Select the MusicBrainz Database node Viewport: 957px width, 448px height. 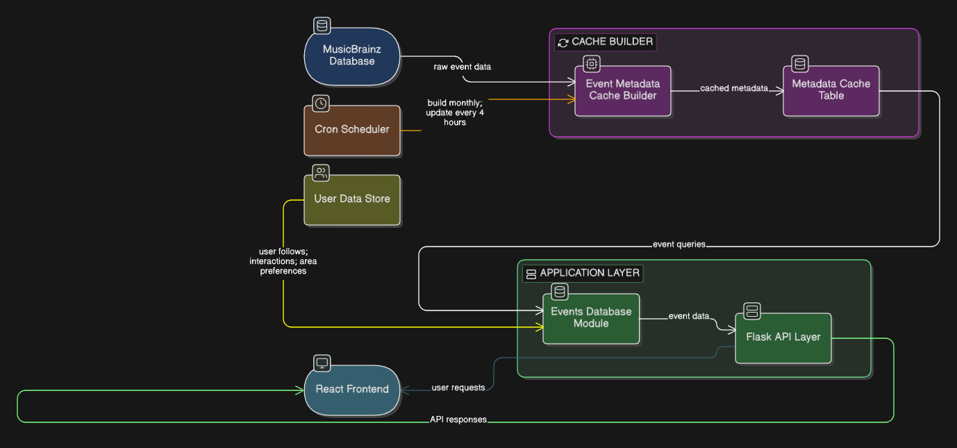[x=352, y=56]
